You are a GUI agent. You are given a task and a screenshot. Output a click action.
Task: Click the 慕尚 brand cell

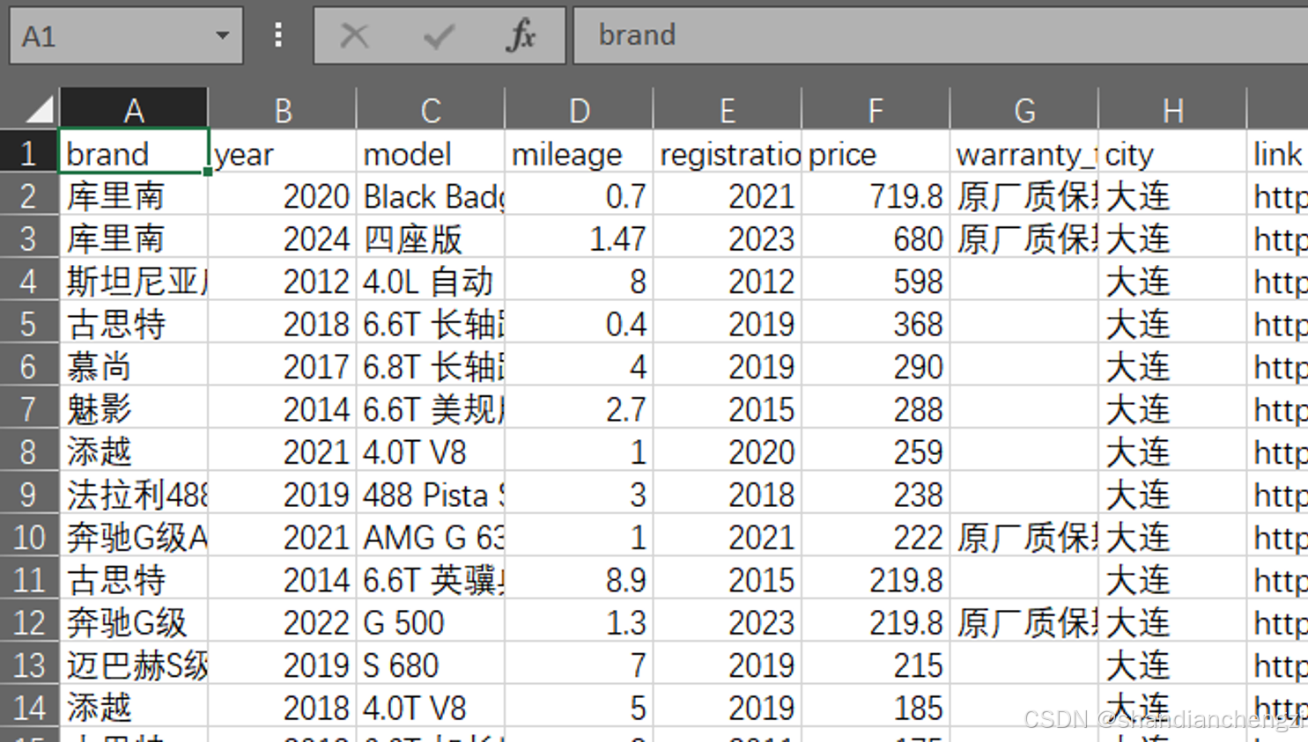coord(134,366)
